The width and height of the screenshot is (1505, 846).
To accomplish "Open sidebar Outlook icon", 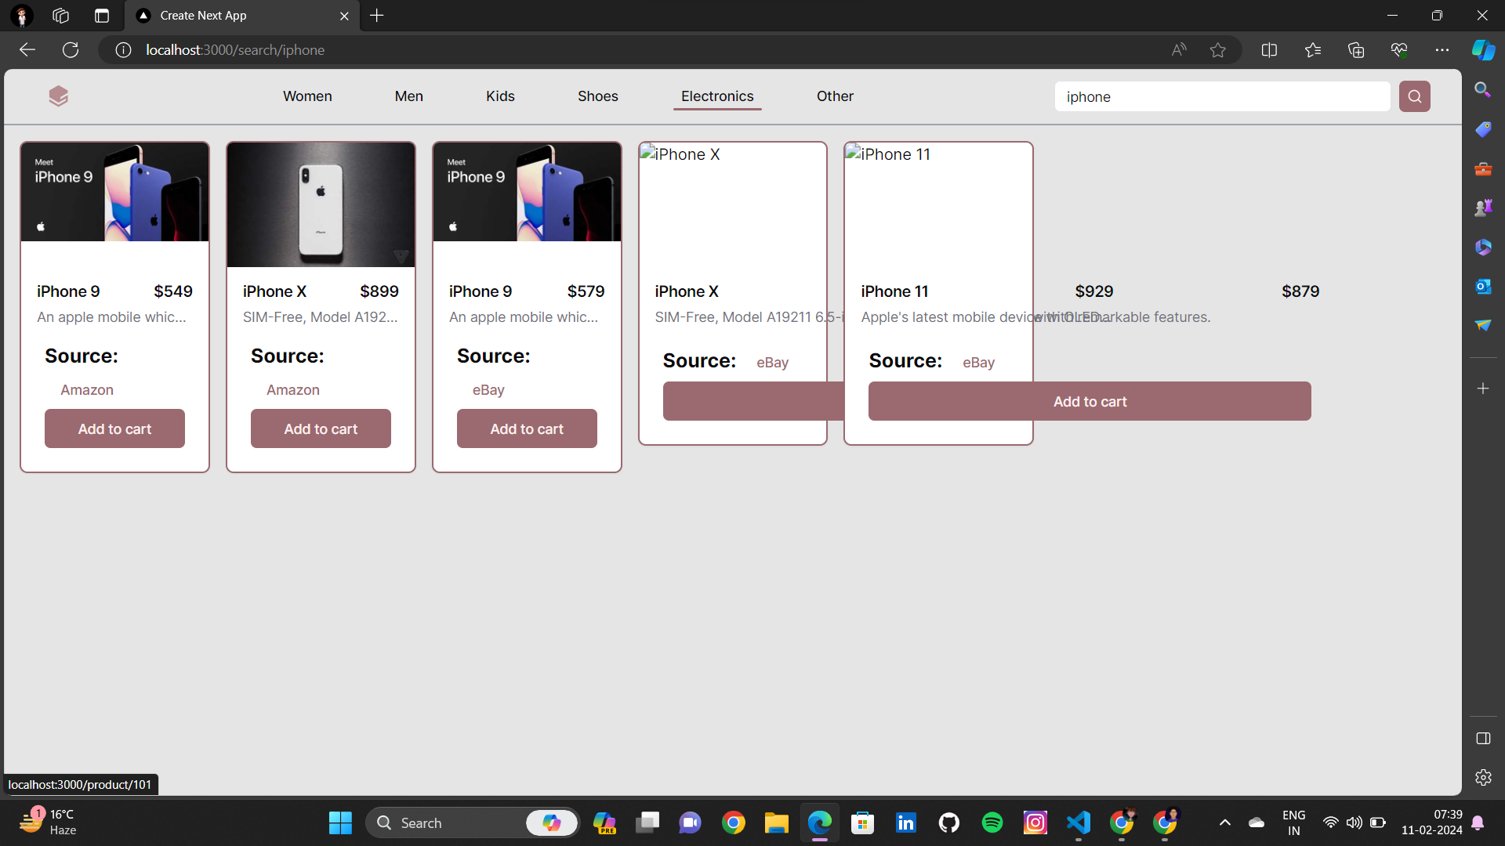I will click(1482, 286).
